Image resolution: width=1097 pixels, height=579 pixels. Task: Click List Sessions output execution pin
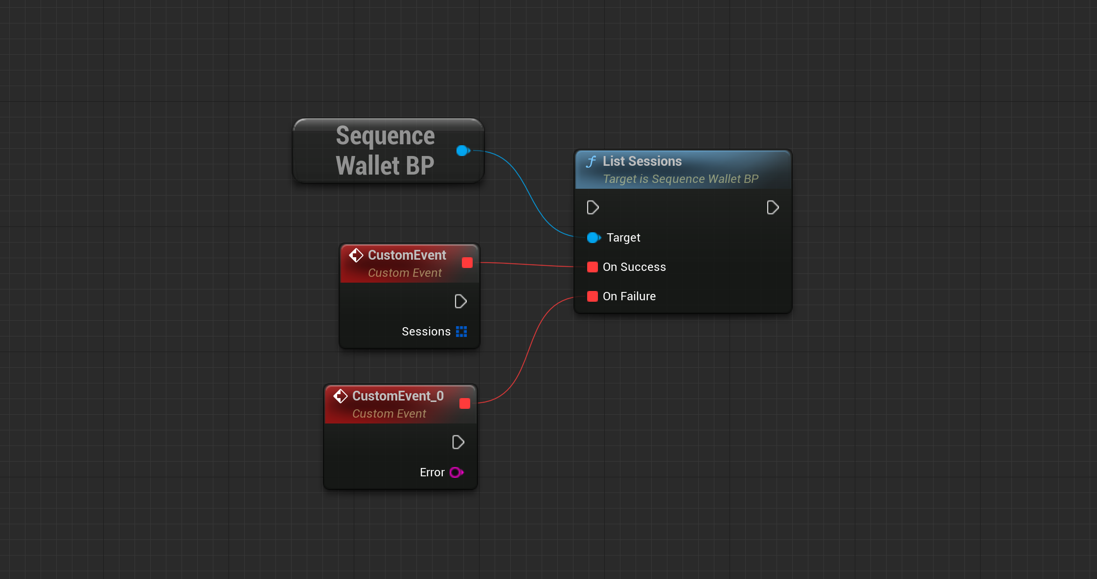[773, 208]
